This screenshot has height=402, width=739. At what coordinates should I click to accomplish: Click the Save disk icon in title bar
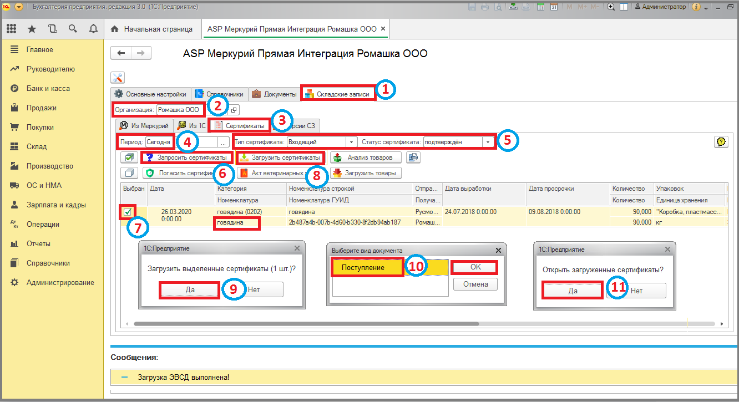pyautogui.click(x=472, y=7)
